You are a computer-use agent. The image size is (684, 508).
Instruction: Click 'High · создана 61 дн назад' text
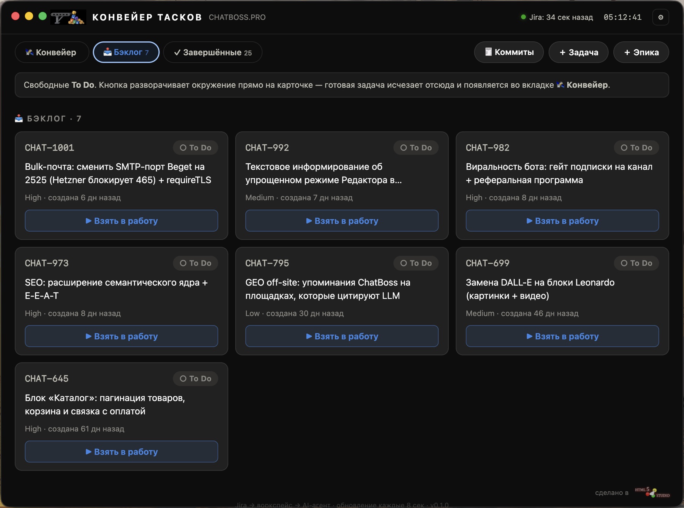coord(74,429)
